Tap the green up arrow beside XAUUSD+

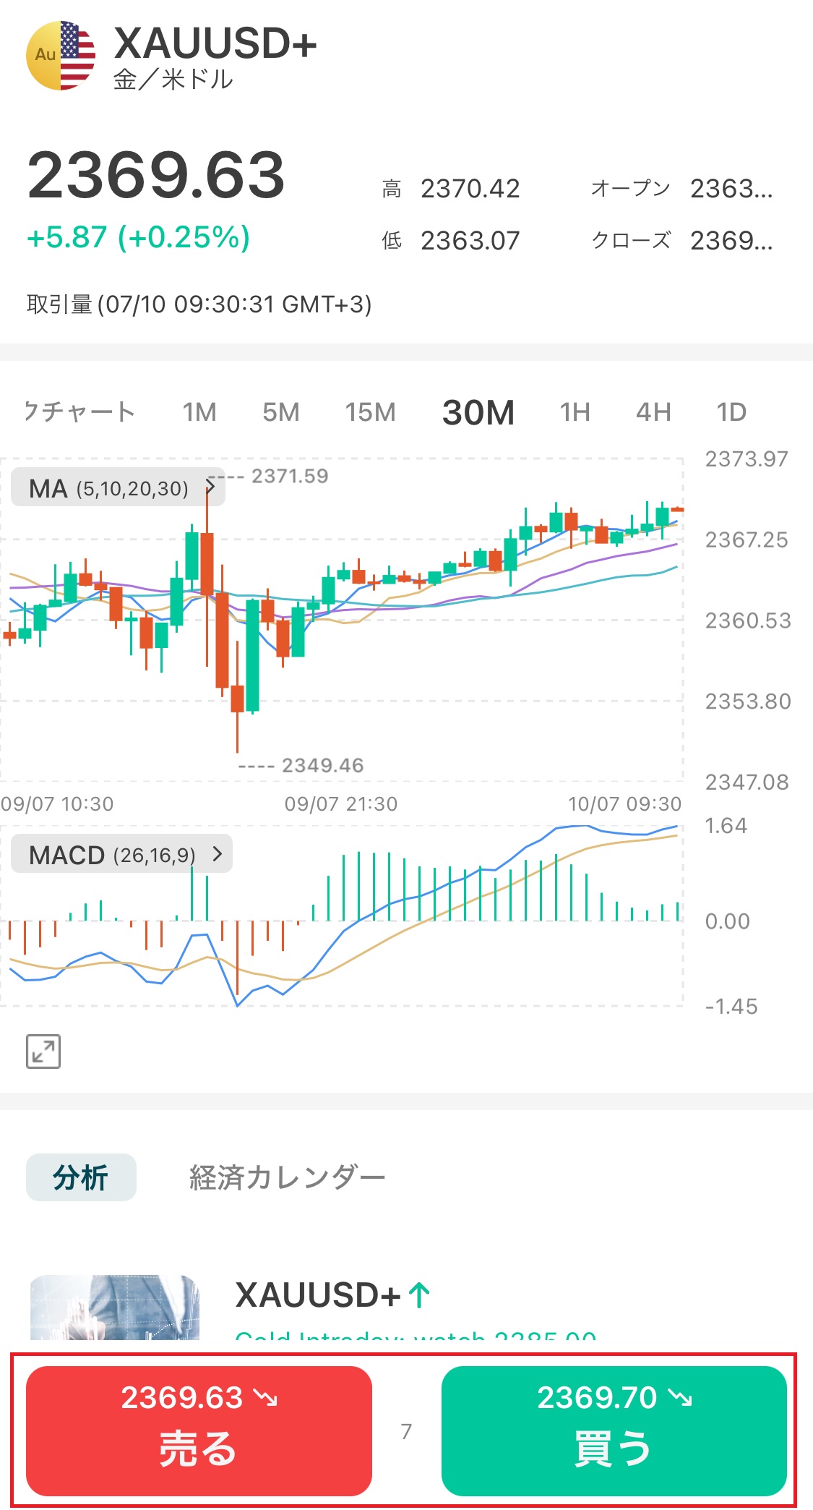(419, 1295)
